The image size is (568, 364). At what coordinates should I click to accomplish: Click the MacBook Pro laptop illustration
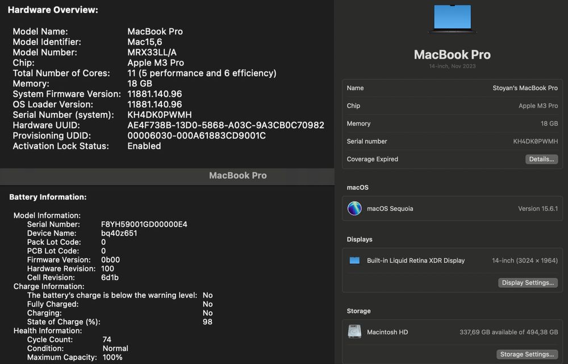click(x=452, y=19)
